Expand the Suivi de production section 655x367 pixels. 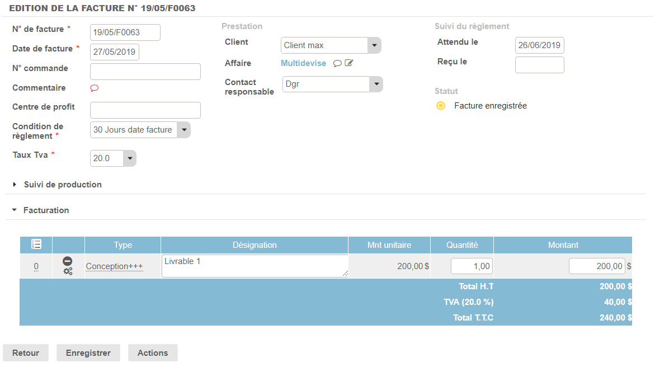(63, 185)
